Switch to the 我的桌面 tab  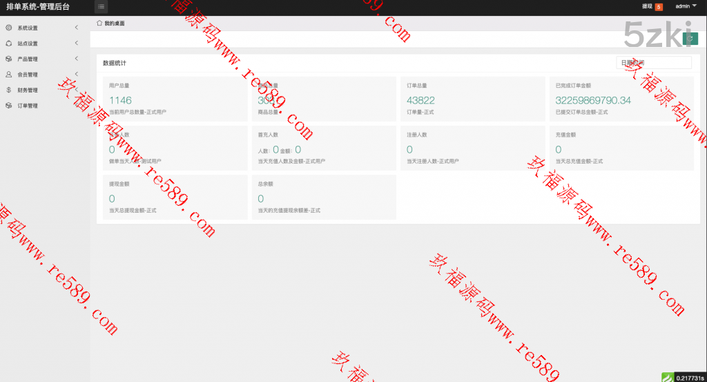coord(114,23)
